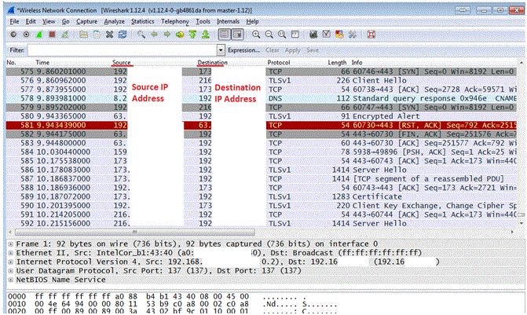Screen dimensions: 527x315
Task: Close this capture file with X icon
Action: point(110,35)
